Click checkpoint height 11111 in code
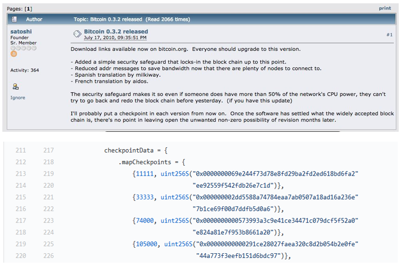 coord(144,174)
